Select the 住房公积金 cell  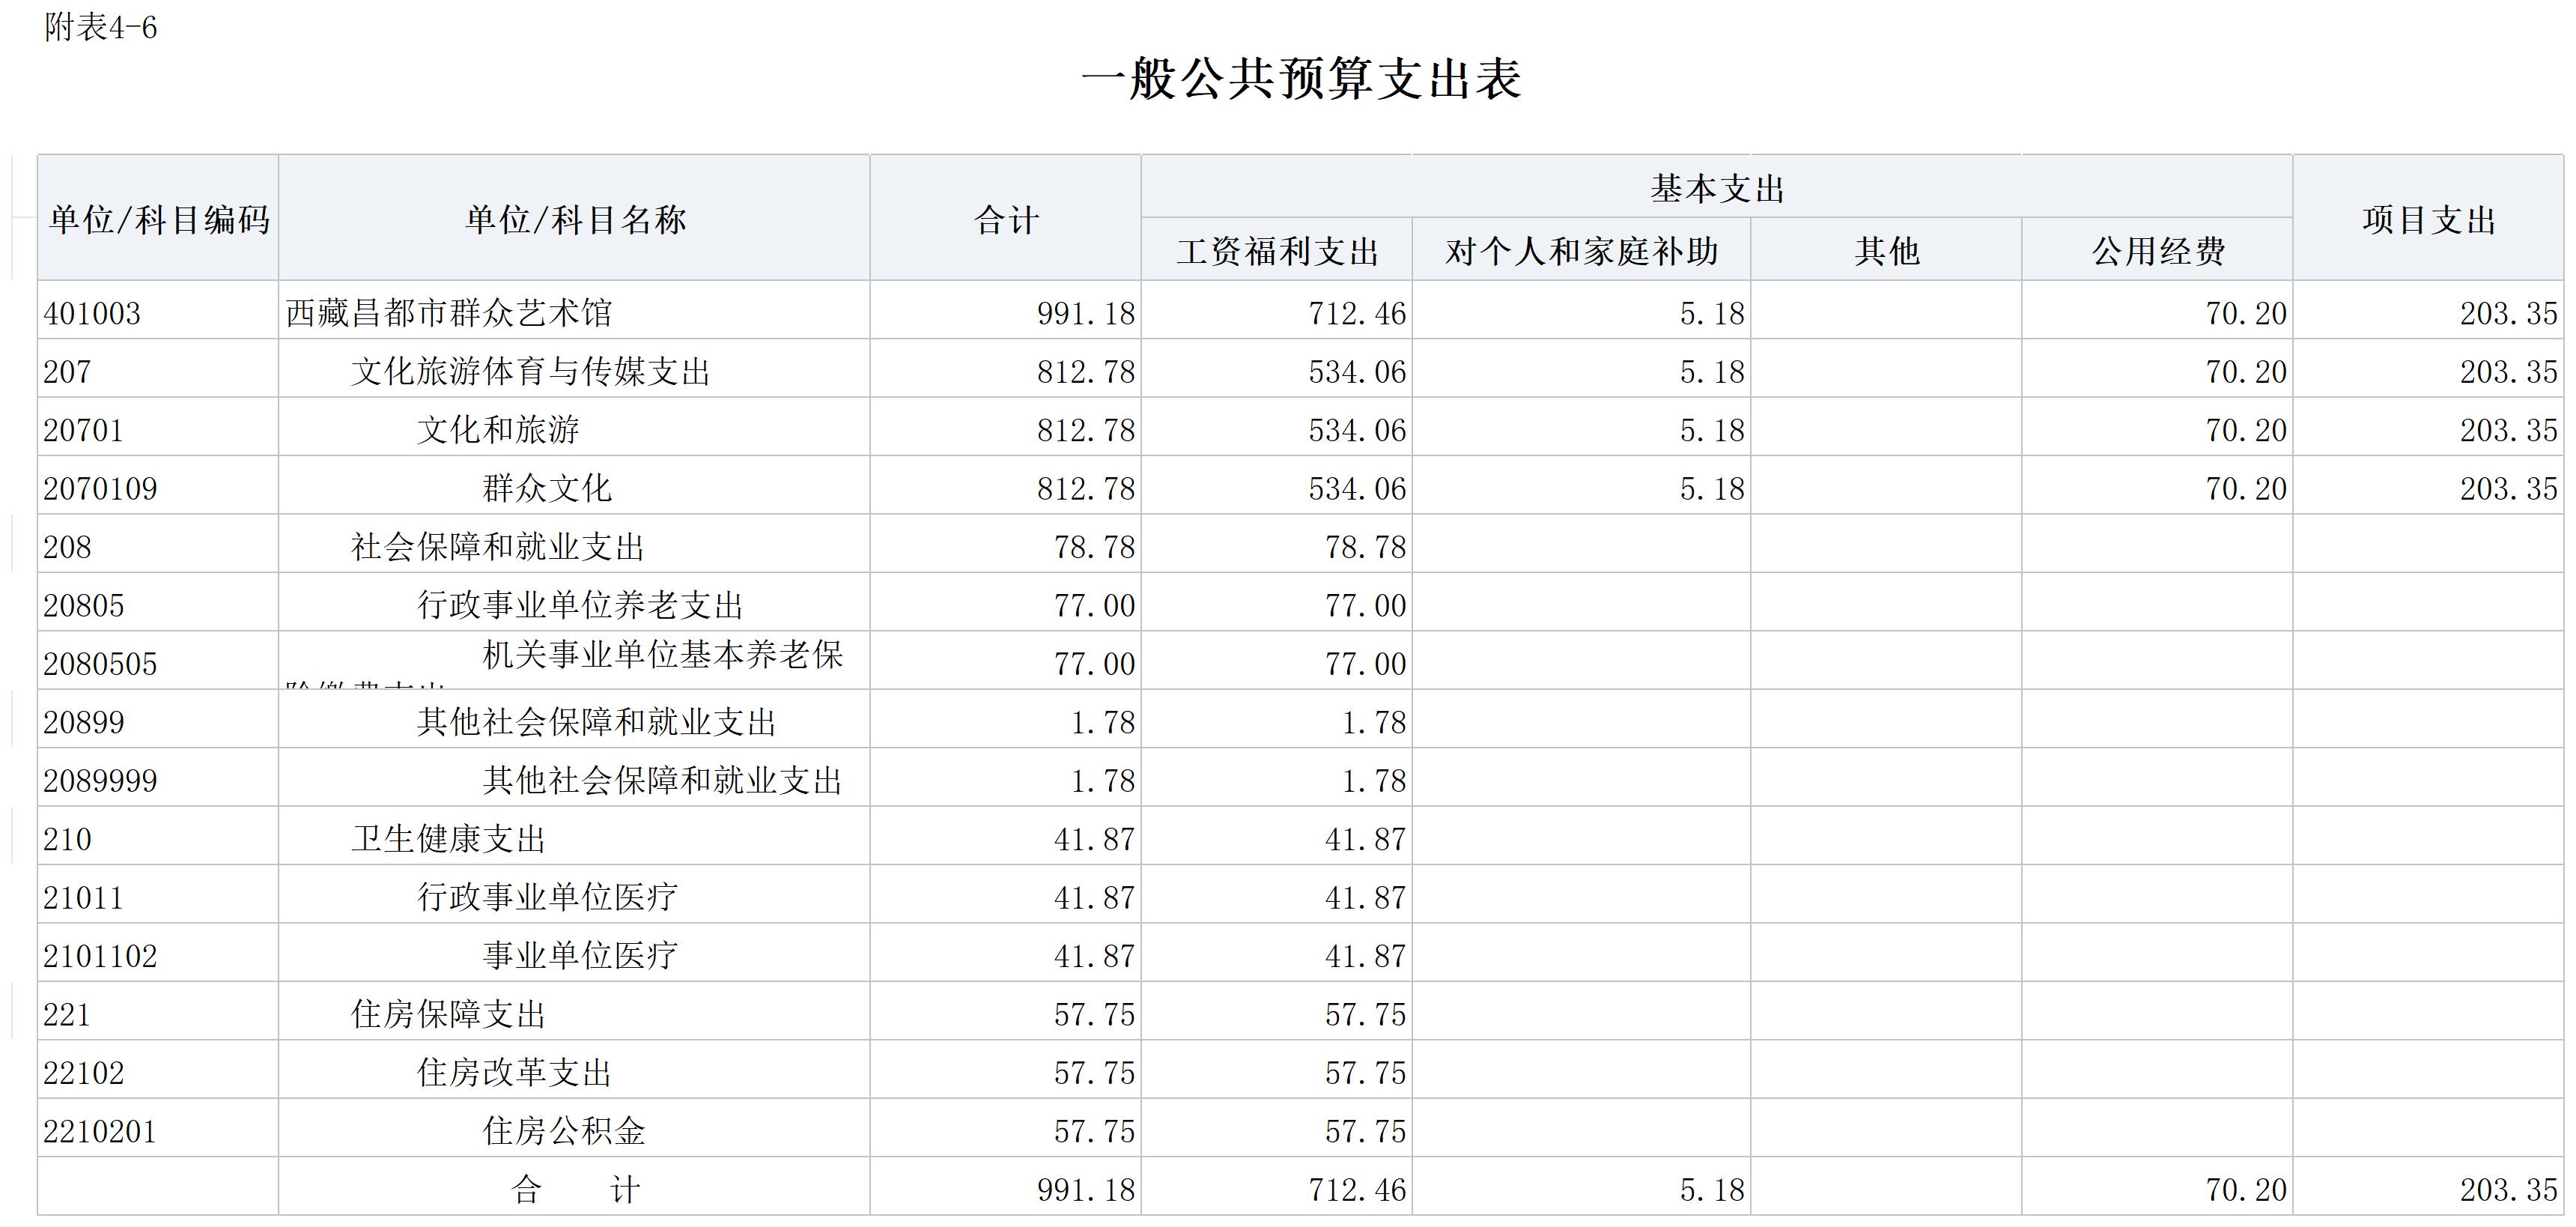[x=564, y=1130]
